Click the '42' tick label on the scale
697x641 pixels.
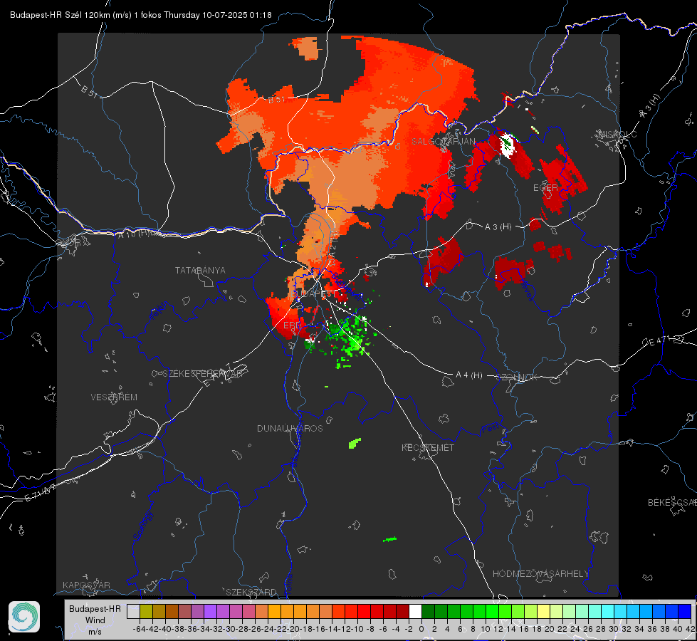[x=690, y=629]
